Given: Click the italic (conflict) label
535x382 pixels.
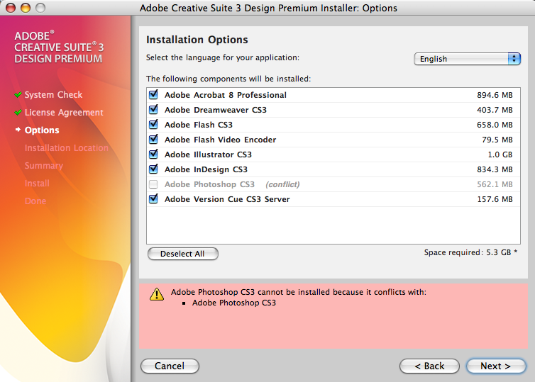Looking at the screenshot, I should (282, 184).
